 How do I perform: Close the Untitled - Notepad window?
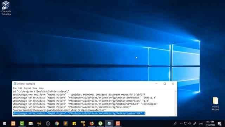pyautogui.click(x=173, y=84)
